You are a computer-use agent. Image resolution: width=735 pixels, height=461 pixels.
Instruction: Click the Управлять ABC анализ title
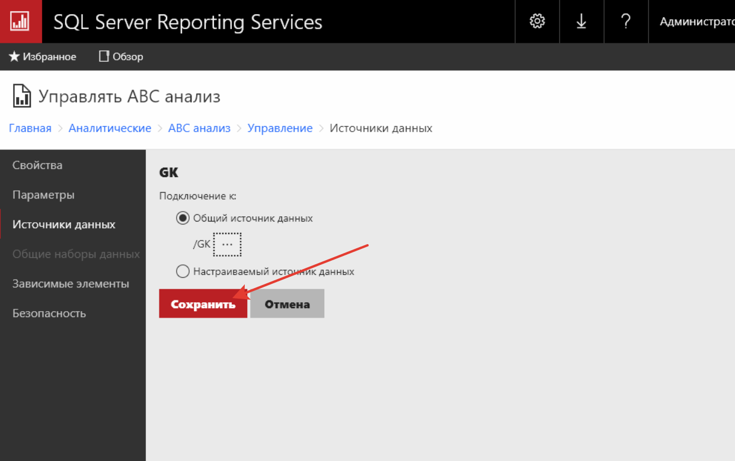point(130,97)
